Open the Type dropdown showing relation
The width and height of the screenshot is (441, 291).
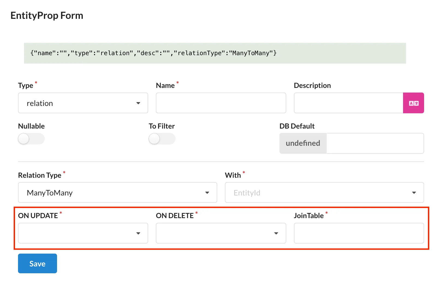(83, 103)
